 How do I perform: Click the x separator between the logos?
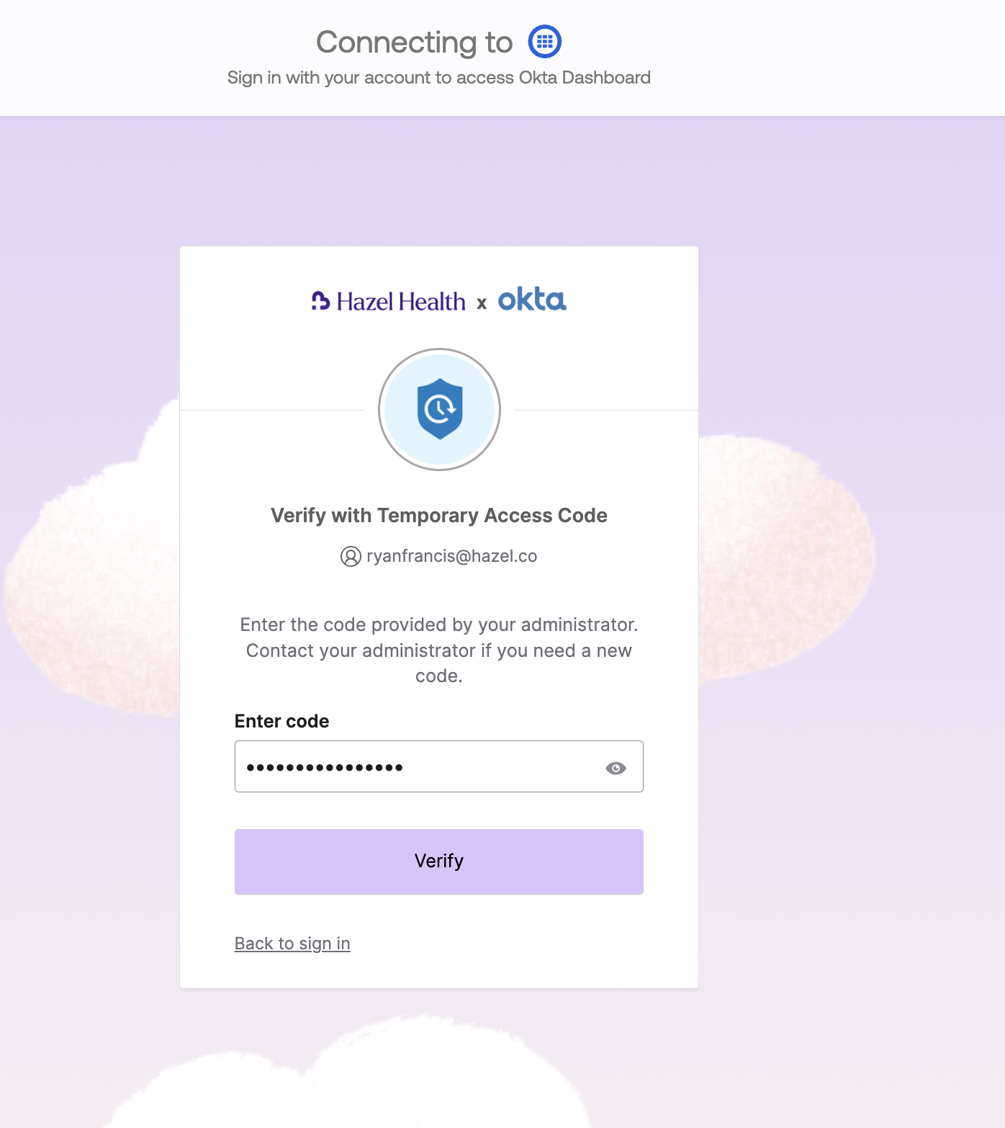(482, 303)
